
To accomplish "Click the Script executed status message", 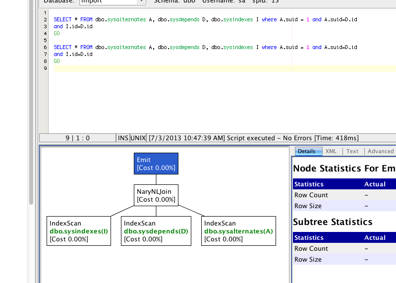I will pyautogui.click(x=254, y=138).
